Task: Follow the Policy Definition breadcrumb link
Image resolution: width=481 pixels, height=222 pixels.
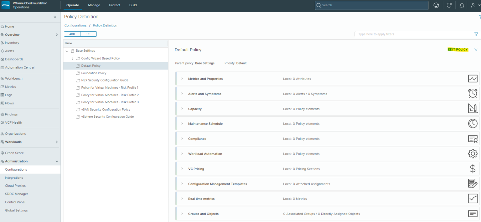Action: pos(105,25)
